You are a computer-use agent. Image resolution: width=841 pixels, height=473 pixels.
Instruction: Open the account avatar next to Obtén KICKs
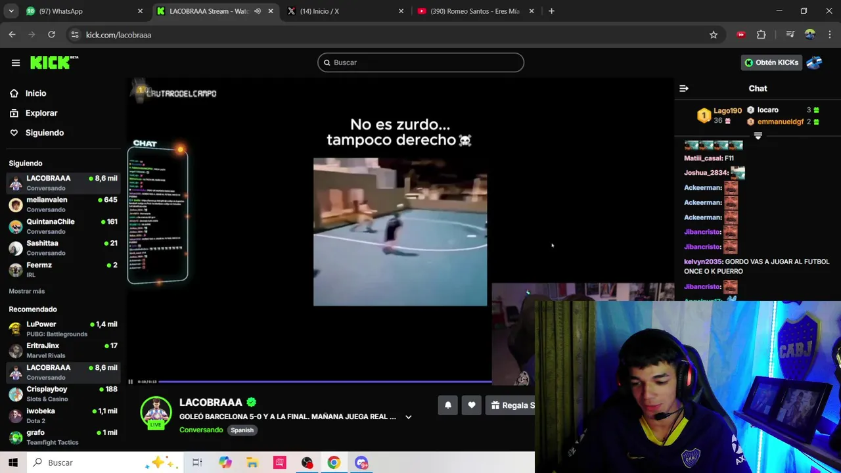coord(814,62)
